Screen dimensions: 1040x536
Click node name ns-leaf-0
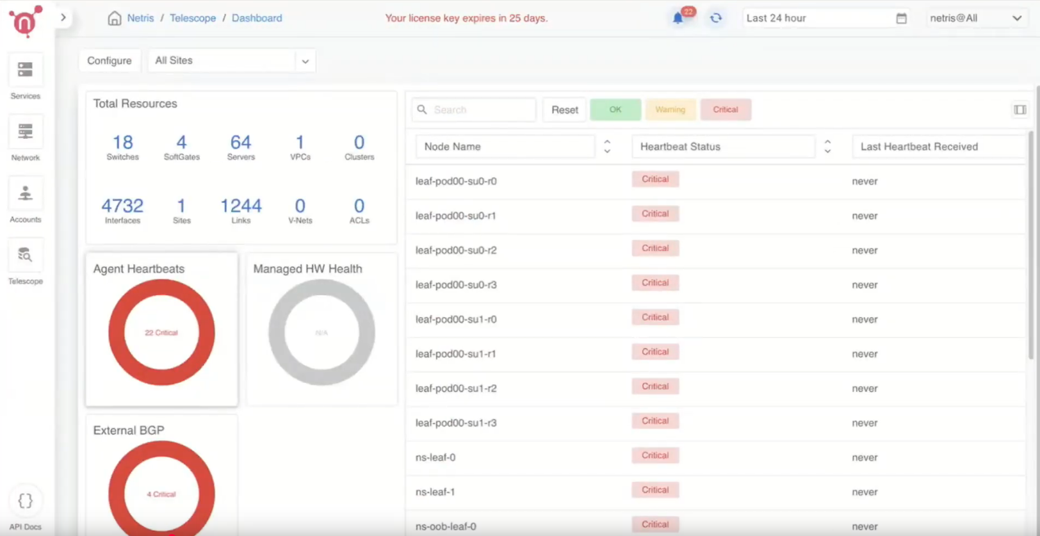click(435, 458)
